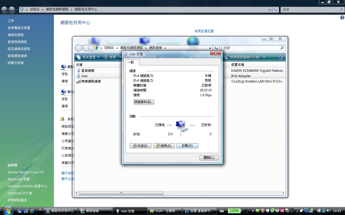Image resolution: width=345 pixels, height=215 pixels.
Task: Open 檢視電腦及裝置 in left sidebar
Action: point(19,28)
